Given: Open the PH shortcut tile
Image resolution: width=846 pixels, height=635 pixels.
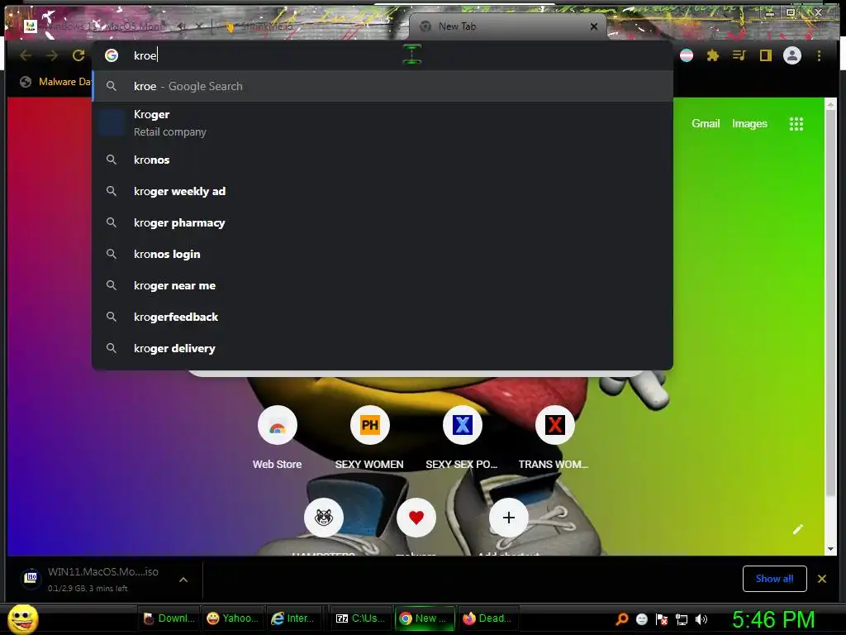Looking at the screenshot, I should click(x=369, y=426).
